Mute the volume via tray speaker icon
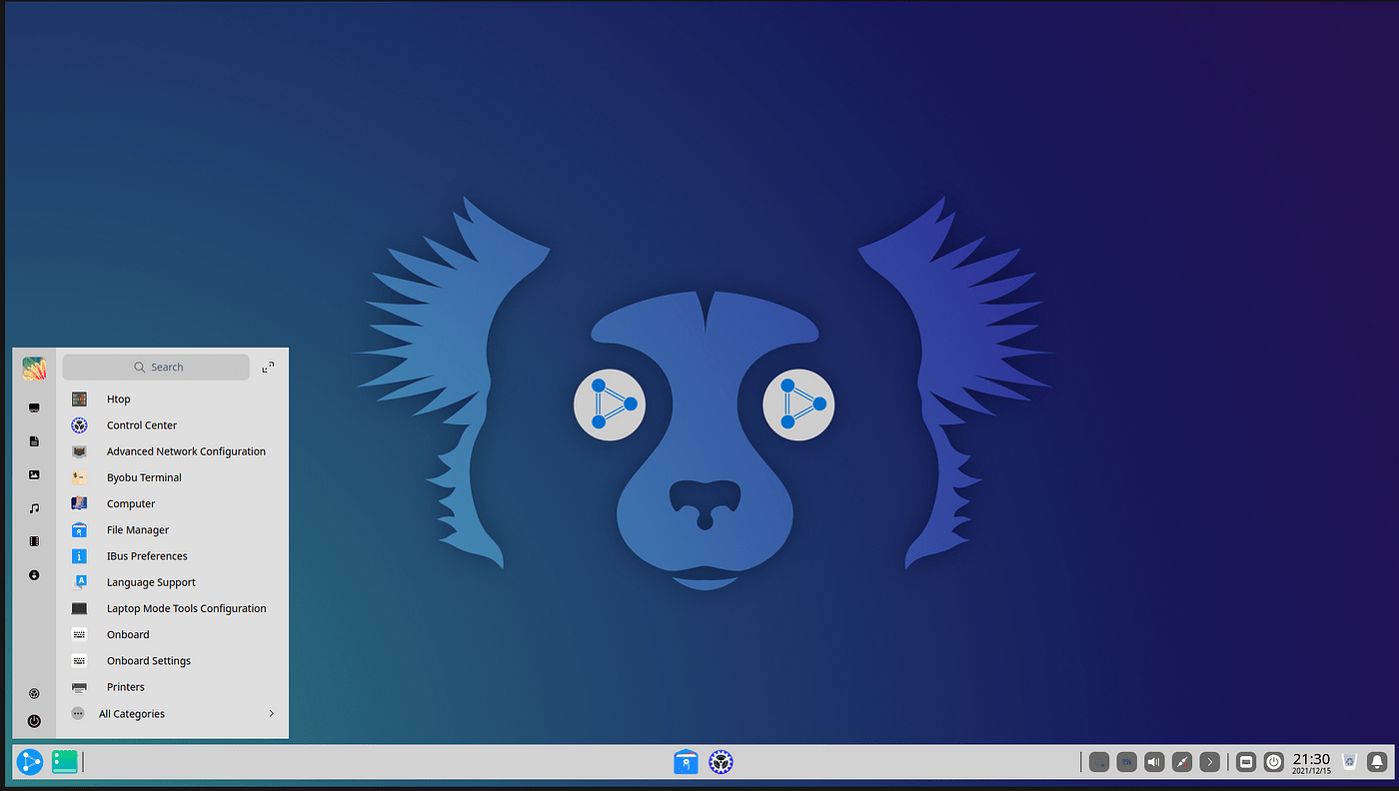 [1154, 761]
